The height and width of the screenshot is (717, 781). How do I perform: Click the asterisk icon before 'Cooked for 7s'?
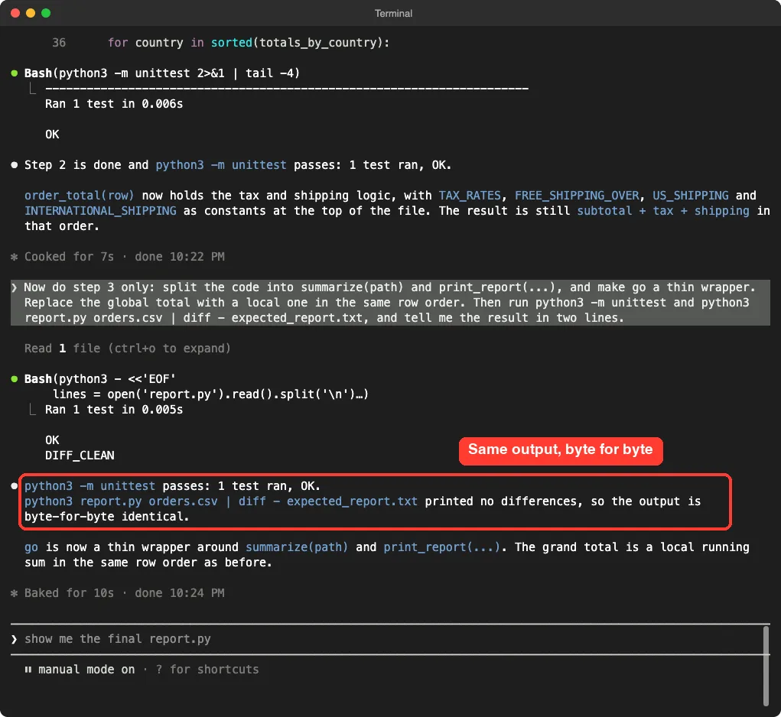point(14,257)
